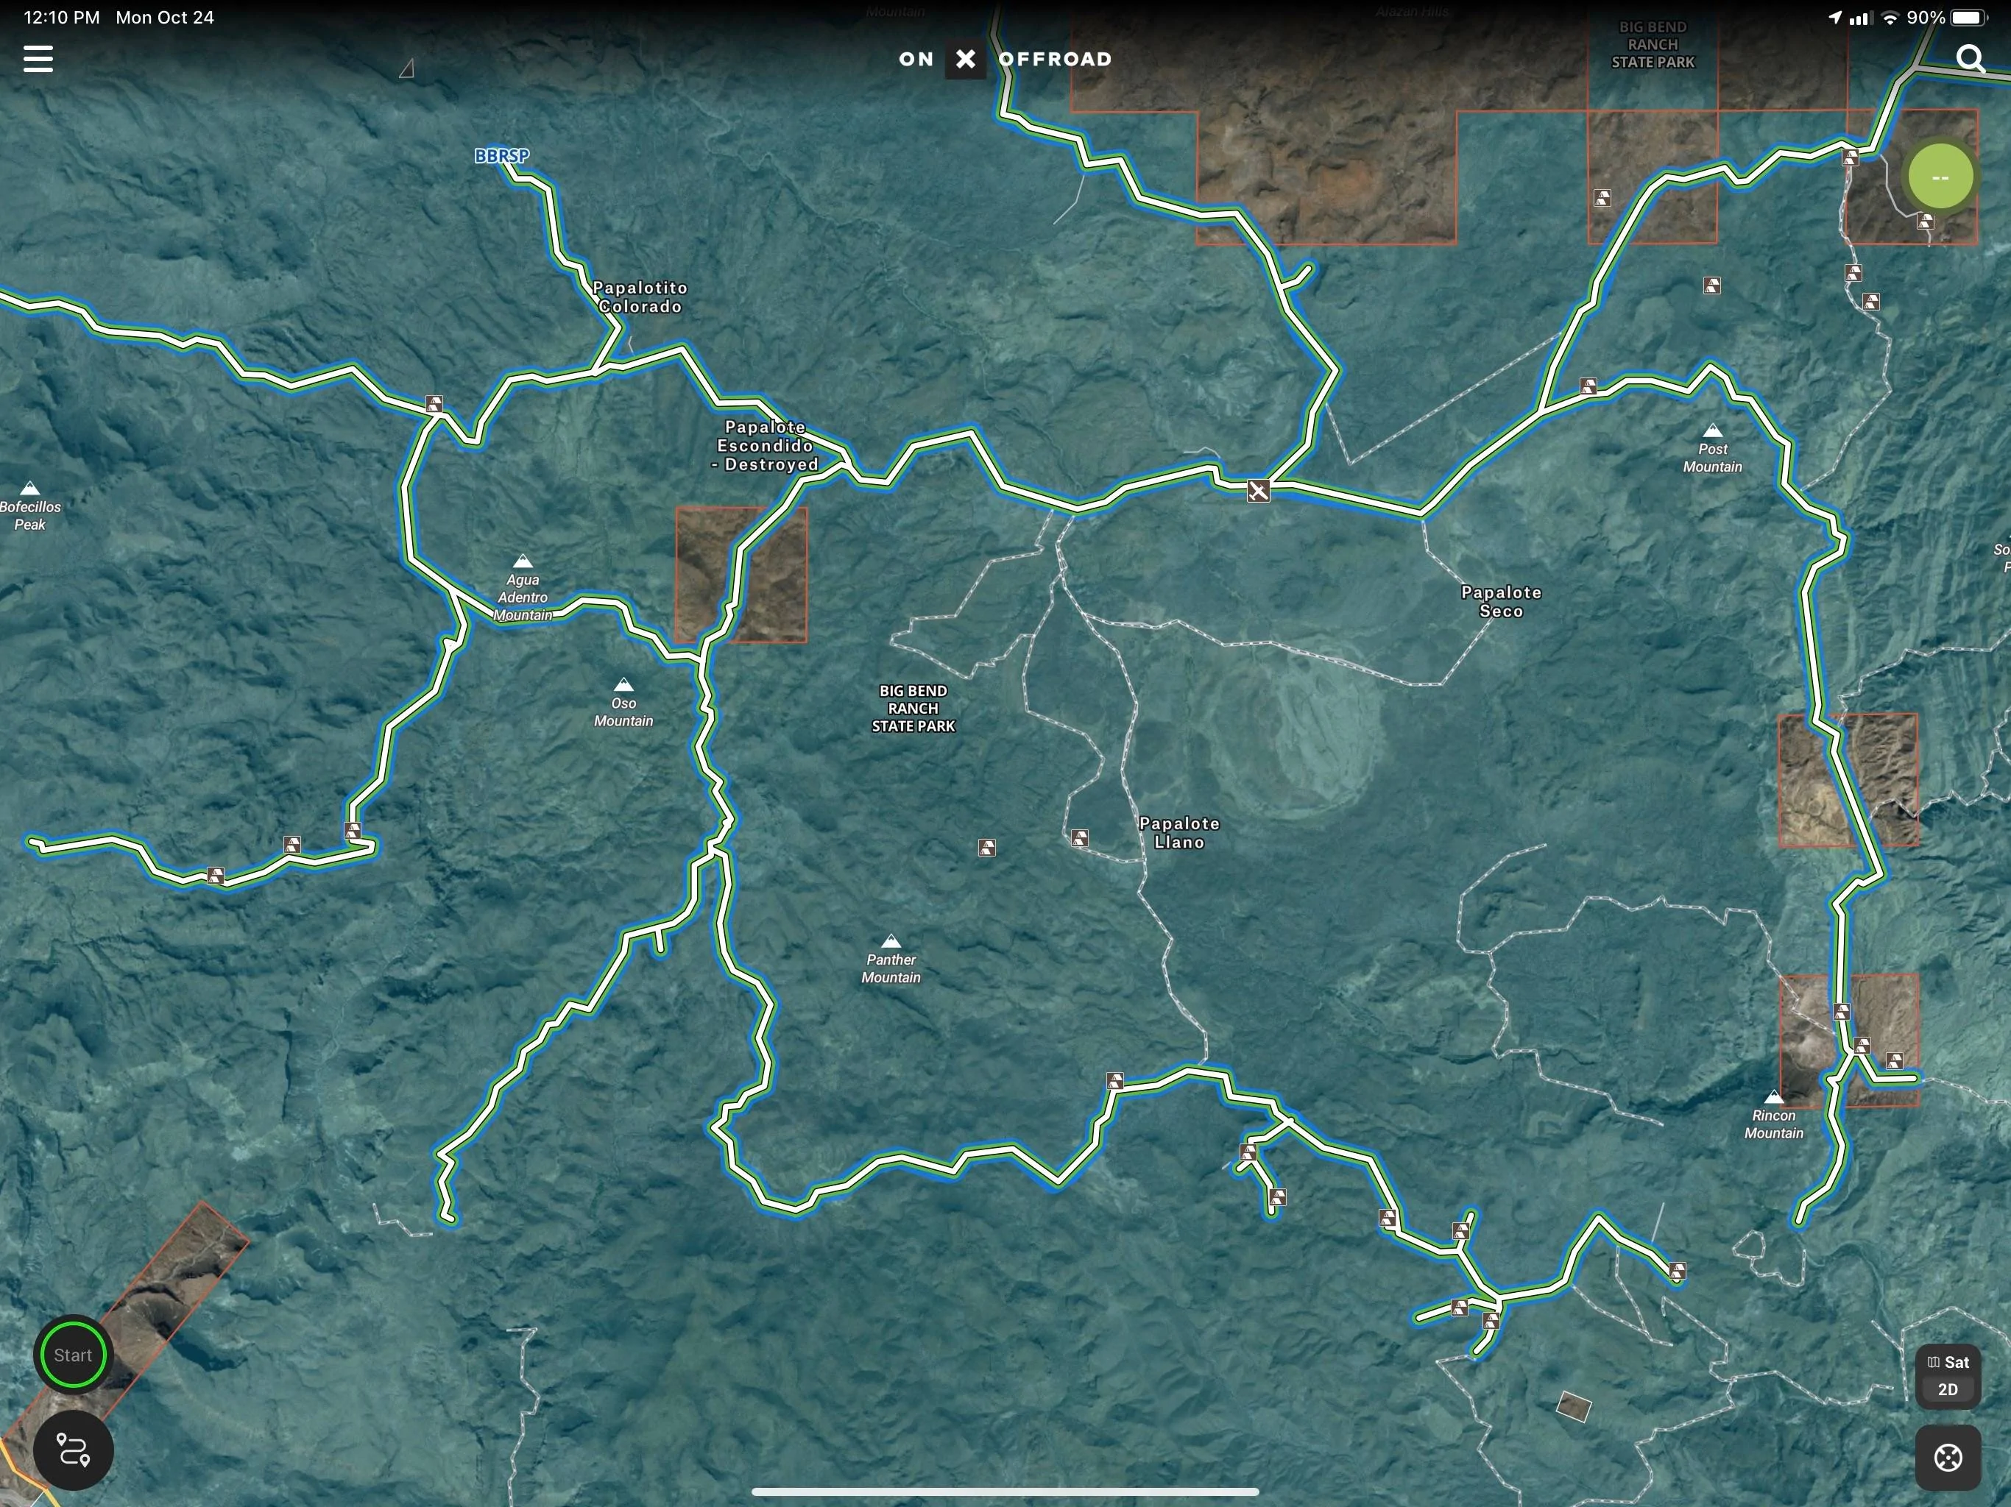2011x1507 pixels.
Task: Start tracking with the Start button
Action: [73, 1354]
